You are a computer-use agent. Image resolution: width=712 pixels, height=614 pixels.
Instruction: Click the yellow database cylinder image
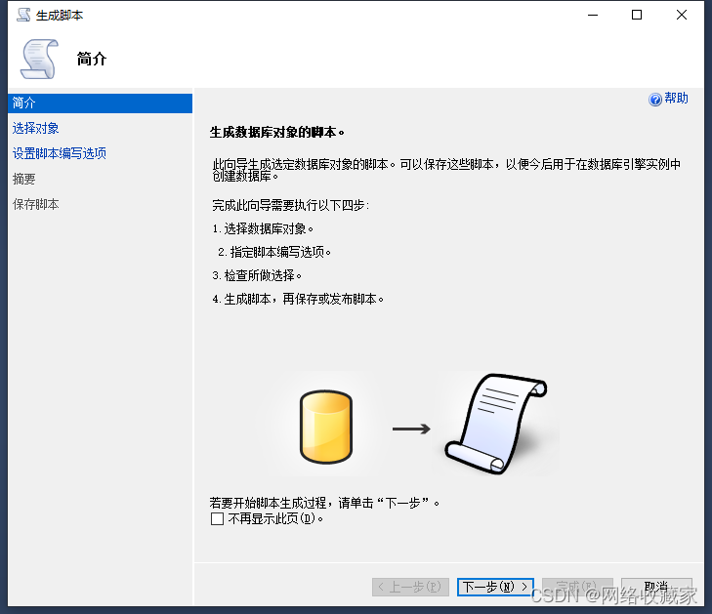(326, 427)
